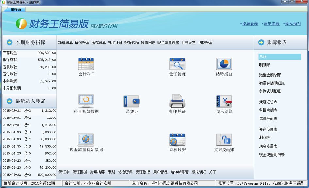Image resolution: width=309 pixels, height=188 pixels.
Task: Open 现金流量初始数据 icon
Action: [86, 140]
